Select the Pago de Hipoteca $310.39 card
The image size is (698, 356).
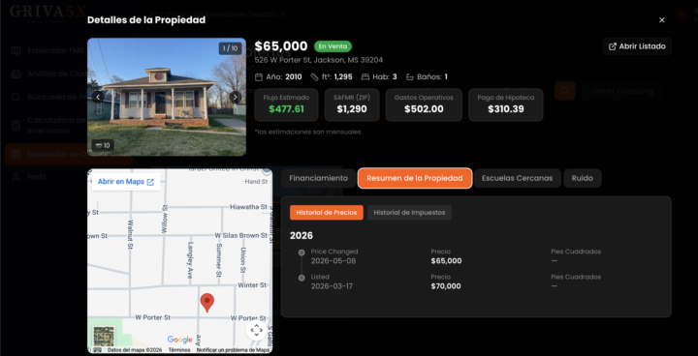[506, 104]
